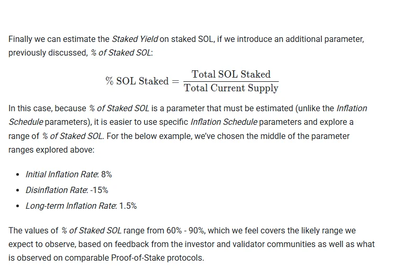The image size is (393, 278).
Task: Click '% of Staked SOL' in first paragraph
Action: [x=121, y=52]
